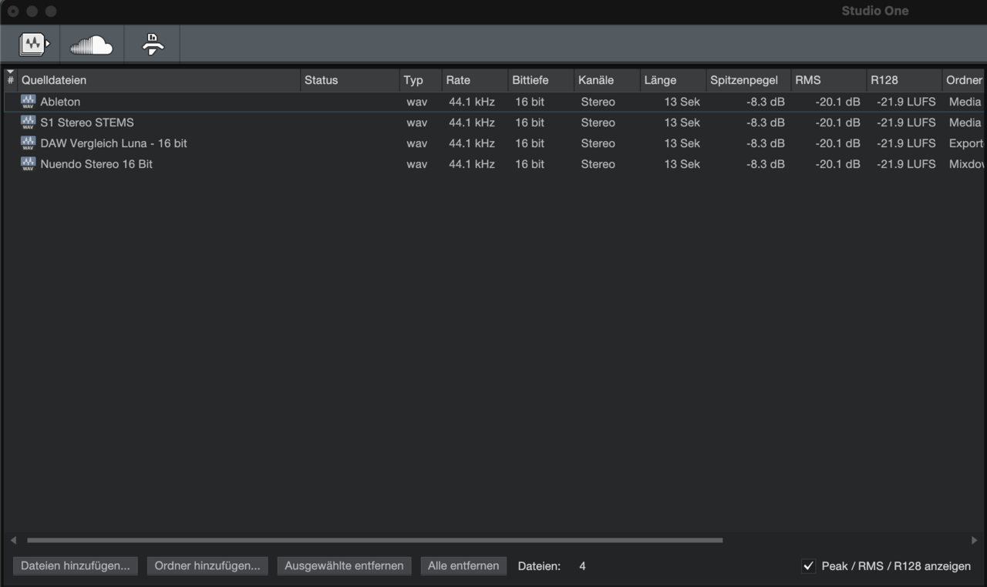Click the Mixdown folder cell in Nuendo row
This screenshot has width=987, height=587.
[967, 164]
